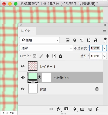This screenshot has height=115, width=108.
Task: Hide the 背景 layer
Action: (x=23, y=89)
